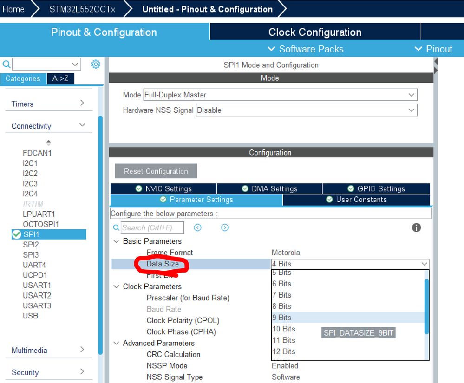Collapse the Basic Parameters section
This screenshot has width=464, height=383.
pos(116,241)
